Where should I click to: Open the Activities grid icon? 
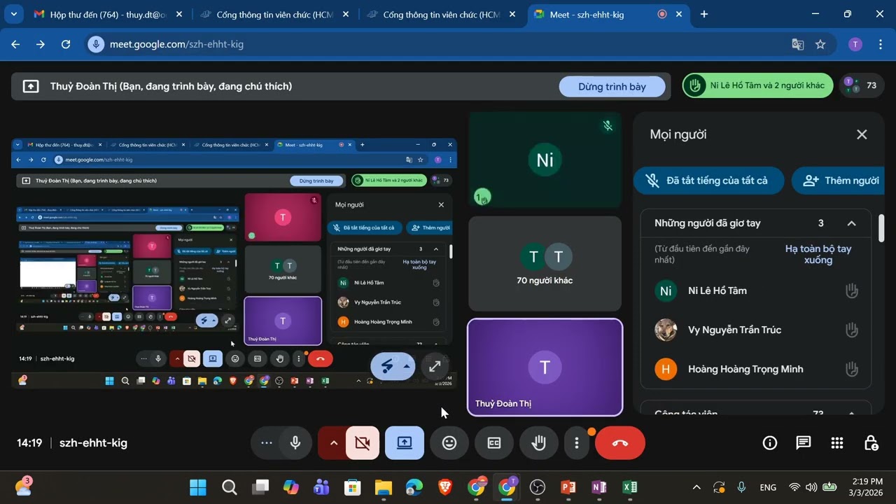837,443
